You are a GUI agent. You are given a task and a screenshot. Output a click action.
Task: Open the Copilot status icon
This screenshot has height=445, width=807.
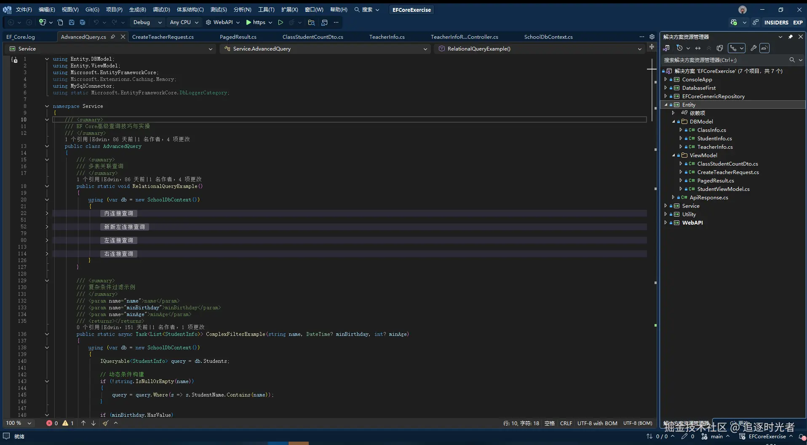734,22
